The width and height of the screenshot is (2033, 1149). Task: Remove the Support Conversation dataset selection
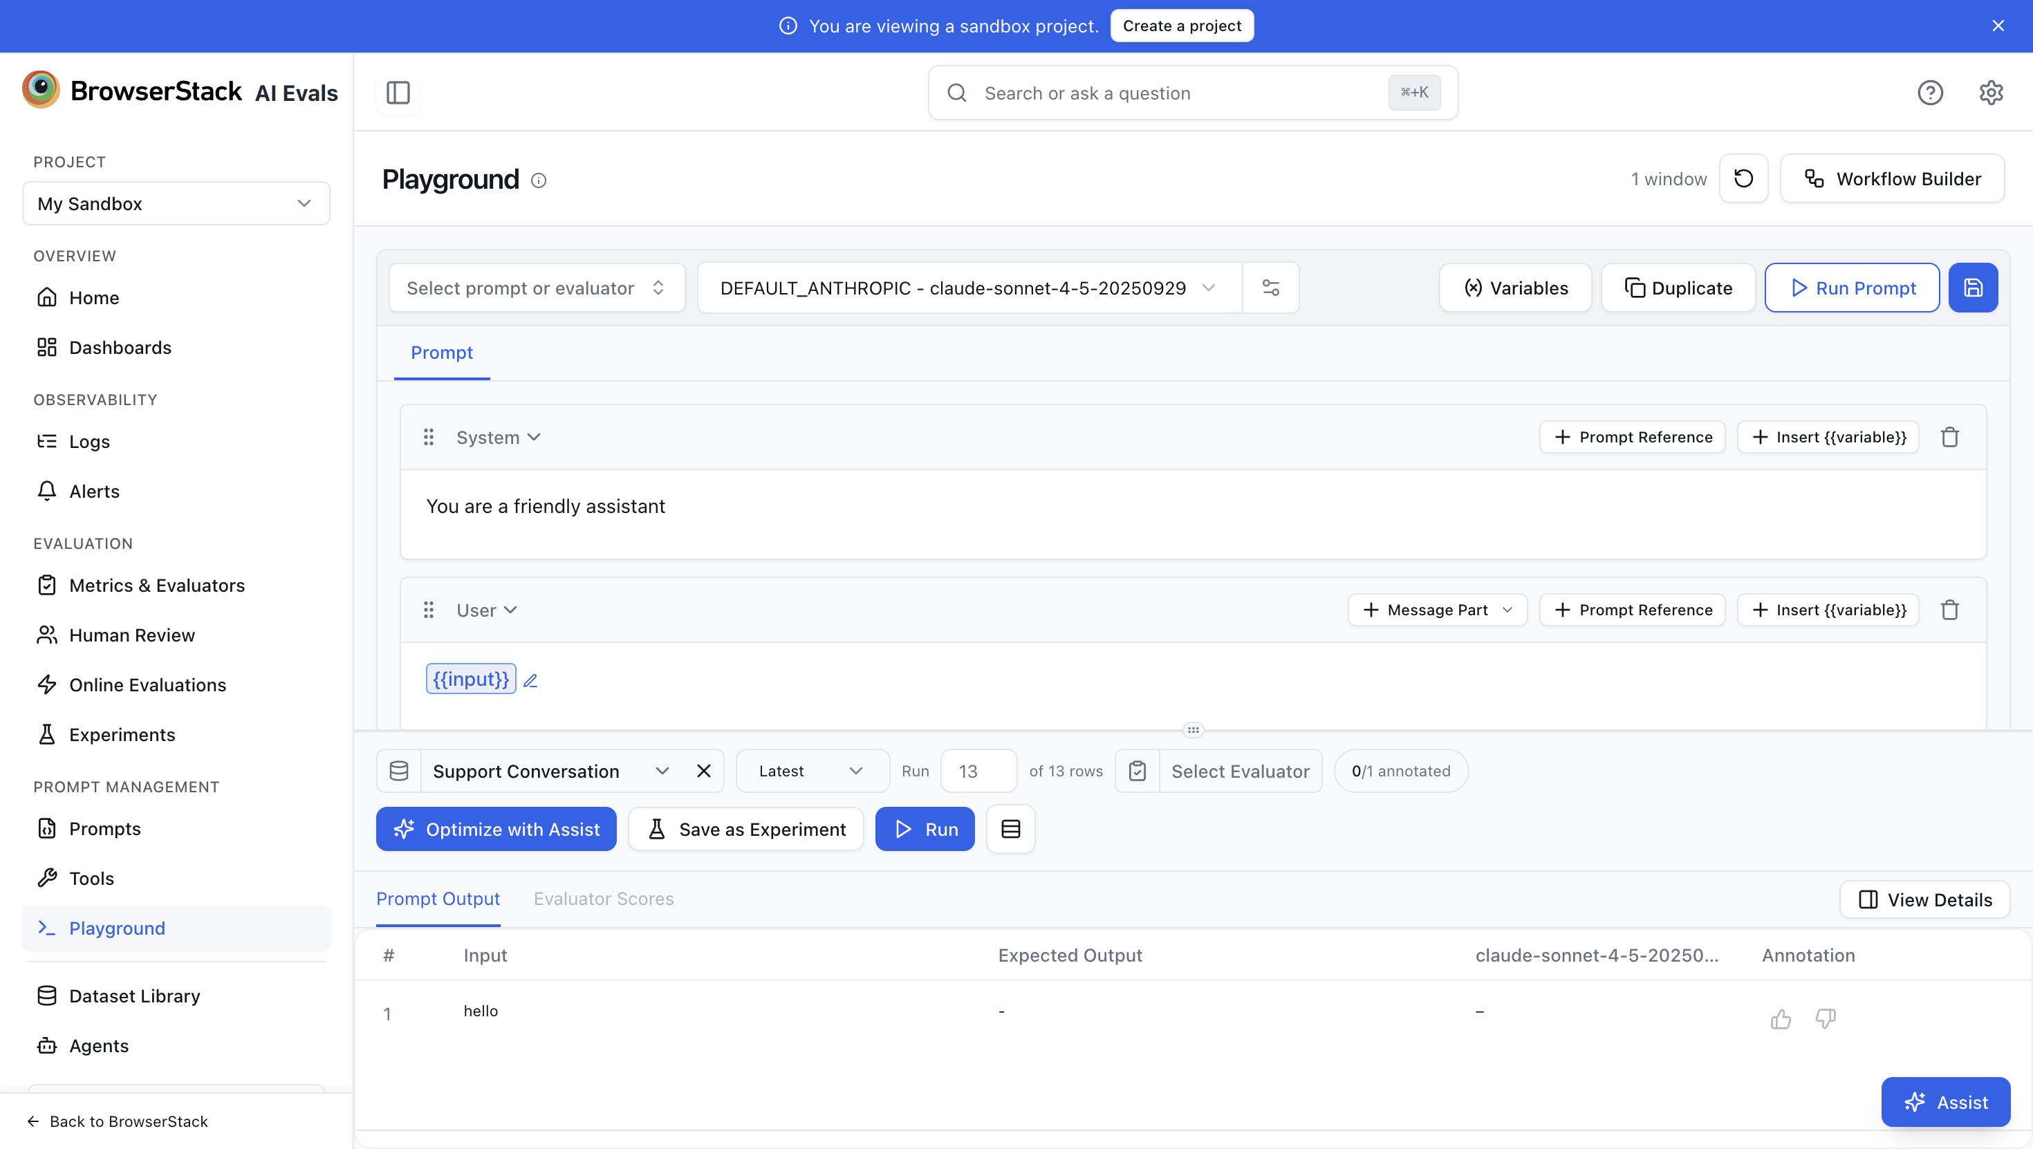click(704, 771)
